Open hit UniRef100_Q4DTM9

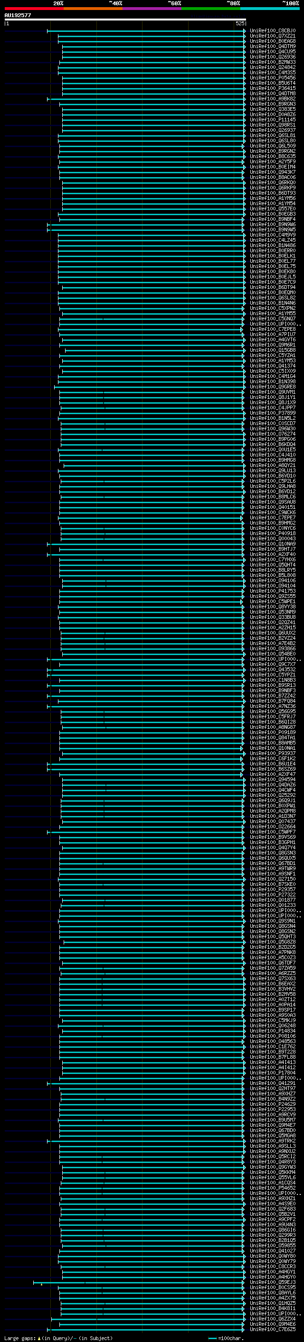pyautogui.click(x=273, y=46)
